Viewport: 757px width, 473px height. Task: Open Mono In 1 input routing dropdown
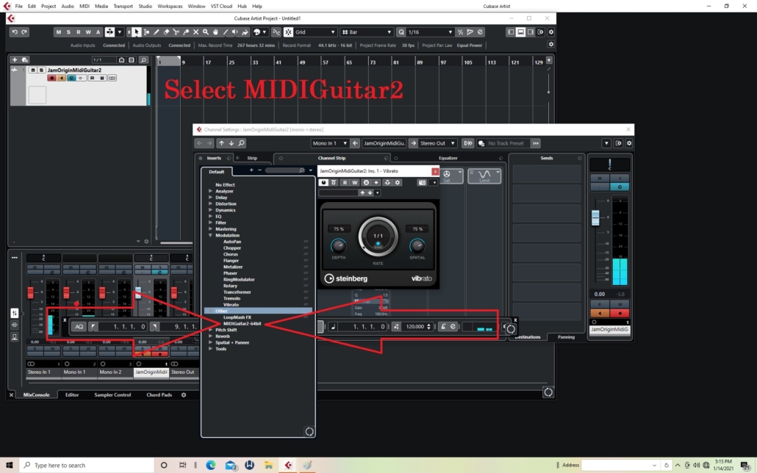pyautogui.click(x=329, y=143)
